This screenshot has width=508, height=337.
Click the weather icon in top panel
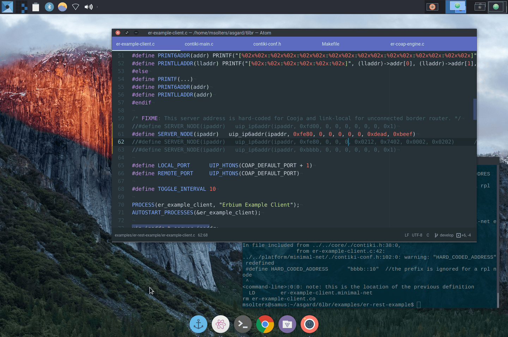[62, 7]
